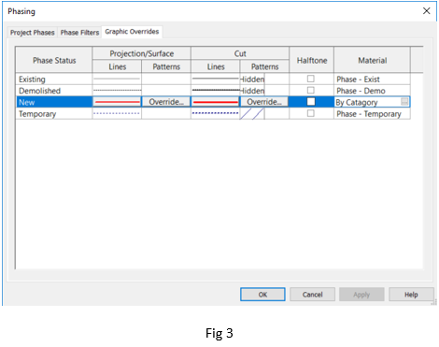Select the Temporary phase status row
This screenshot has width=439, height=347.
point(54,113)
